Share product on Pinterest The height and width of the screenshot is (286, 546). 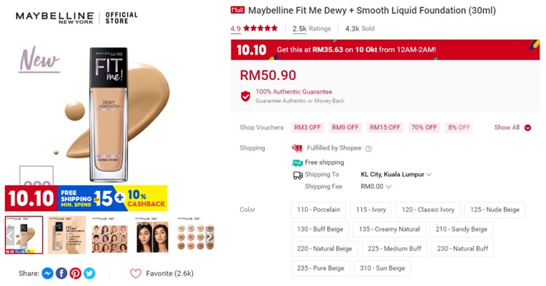[x=75, y=274]
